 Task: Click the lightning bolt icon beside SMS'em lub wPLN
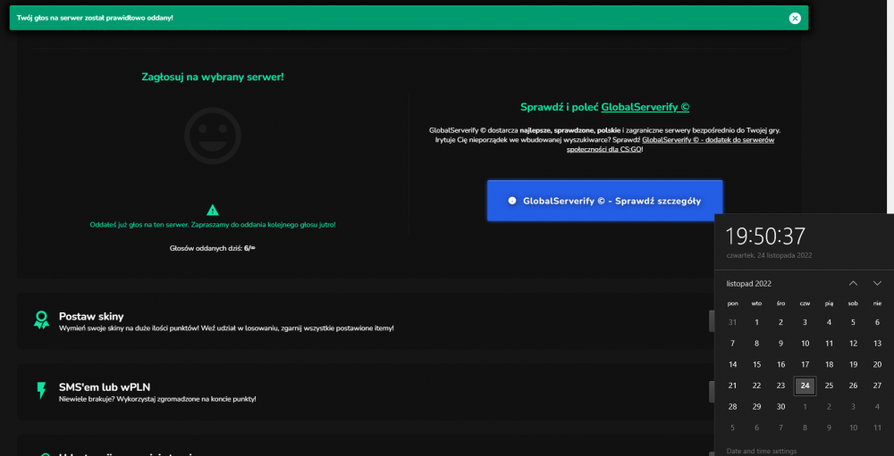tap(41, 391)
